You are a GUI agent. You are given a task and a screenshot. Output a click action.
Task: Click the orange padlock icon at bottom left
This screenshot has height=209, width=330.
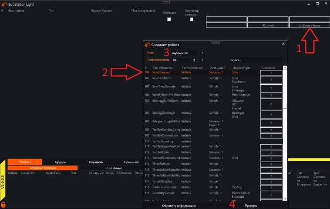click(x=3, y=204)
